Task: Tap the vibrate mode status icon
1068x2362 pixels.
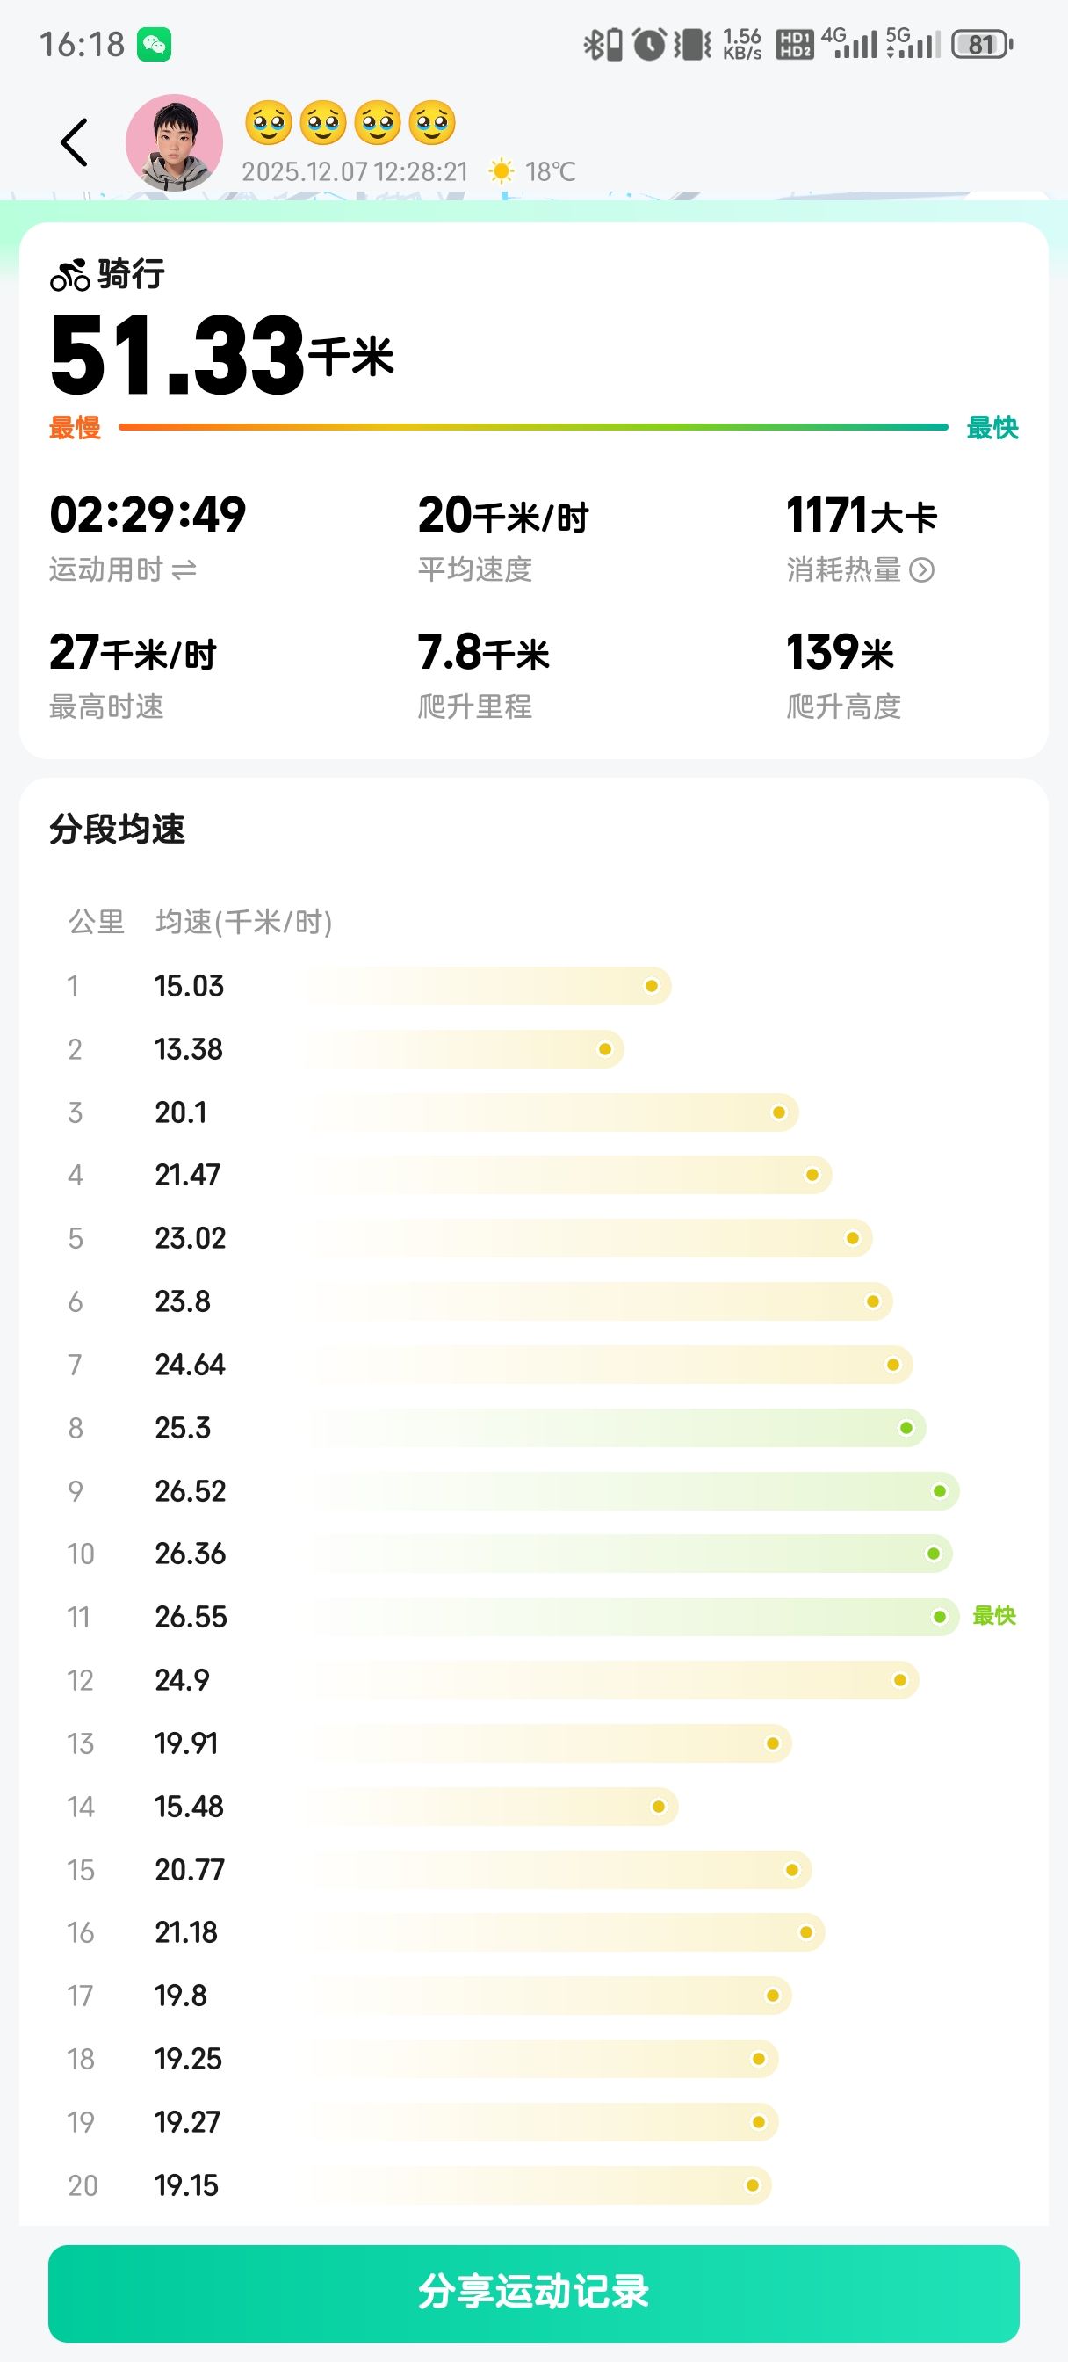Action: (x=693, y=44)
